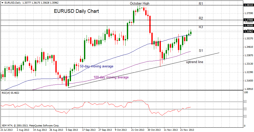This screenshot has height=132, width=254.
Task: Click the EURUSD,Daily OHLC header text
Action: click(x=31, y=3)
